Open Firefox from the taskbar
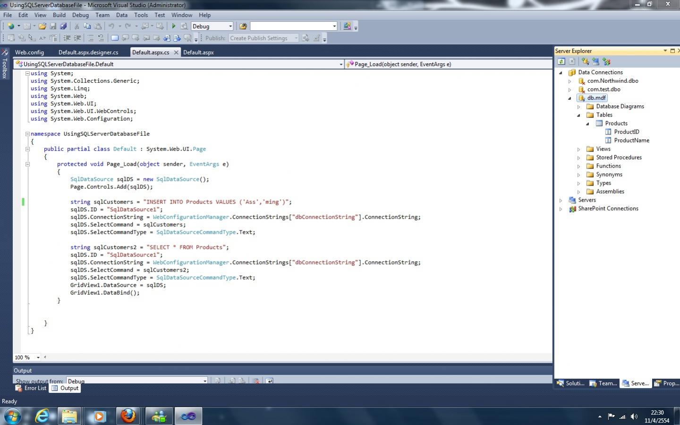This screenshot has height=425, width=680. coord(128,416)
